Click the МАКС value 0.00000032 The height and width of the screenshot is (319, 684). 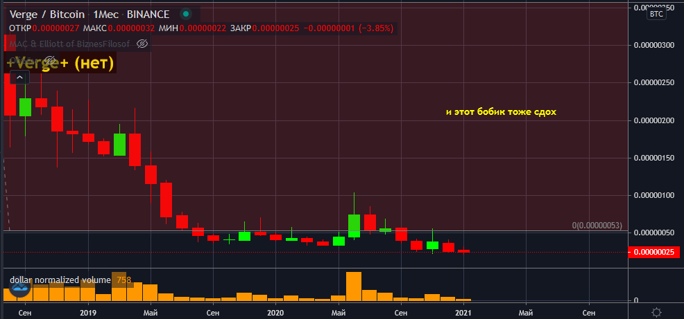pyautogui.click(x=131, y=29)
